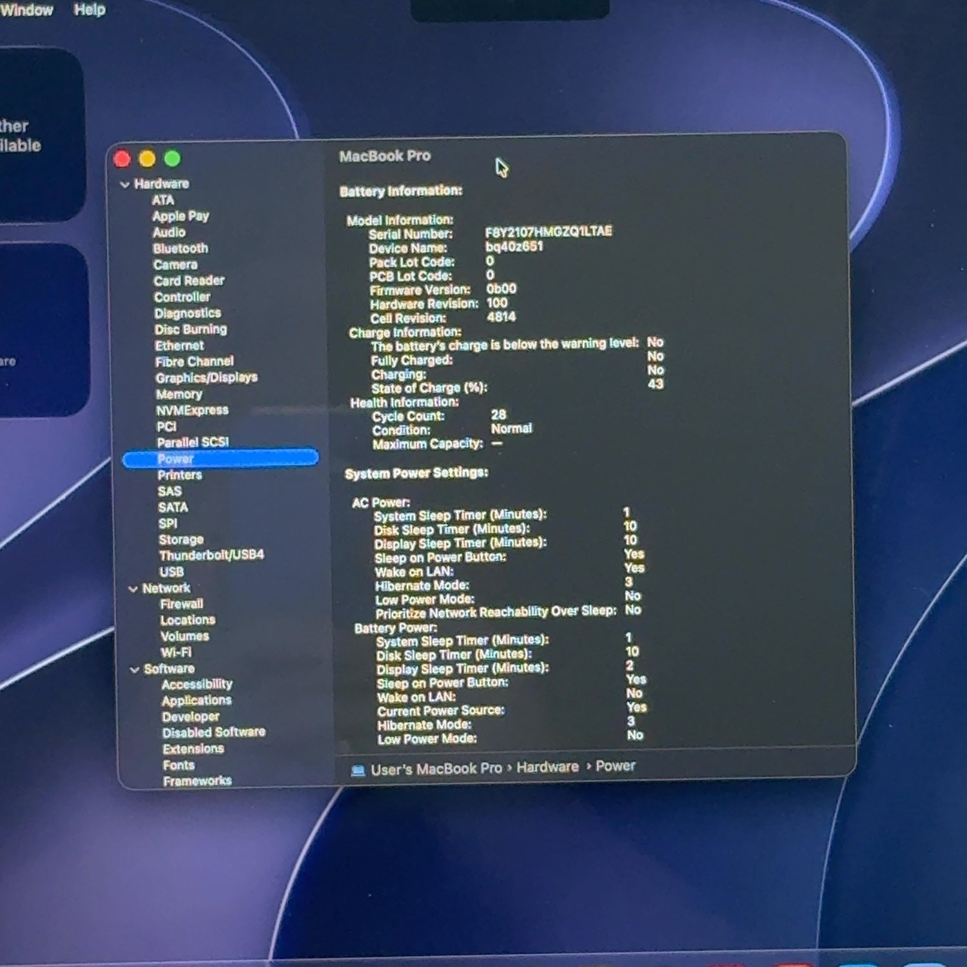967x967 pixels.
Task: Click the device name value bq40z651
Action: coord(514,246)
